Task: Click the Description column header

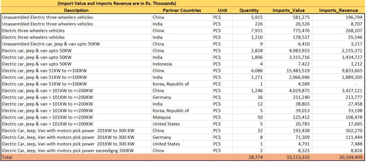Action: pos(76,10)
